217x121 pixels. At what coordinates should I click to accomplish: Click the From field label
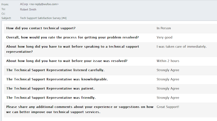pos(5,4)
